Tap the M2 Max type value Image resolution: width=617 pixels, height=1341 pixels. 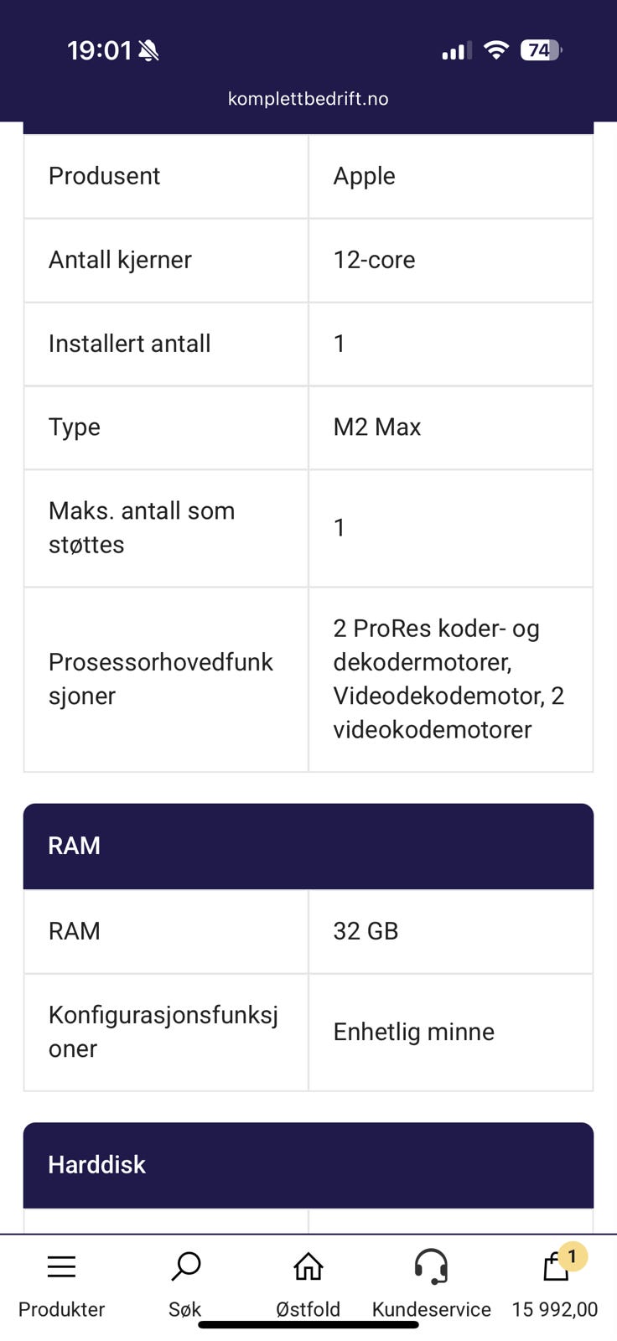(x=377, y=427)
